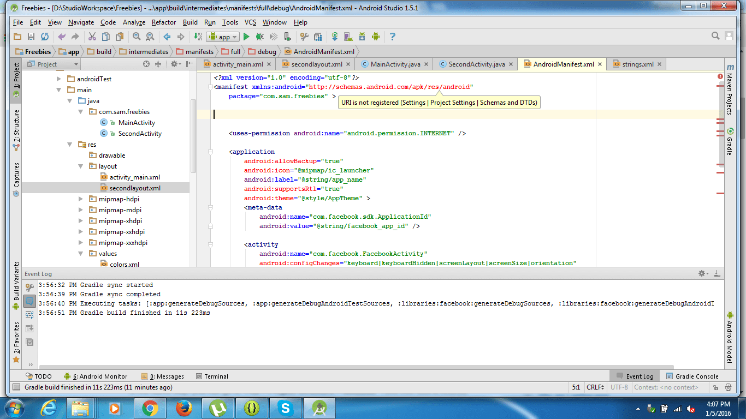746x419 pixels.
Task: Switch to the strings.xml editor tab
Action: pos(635,64)
